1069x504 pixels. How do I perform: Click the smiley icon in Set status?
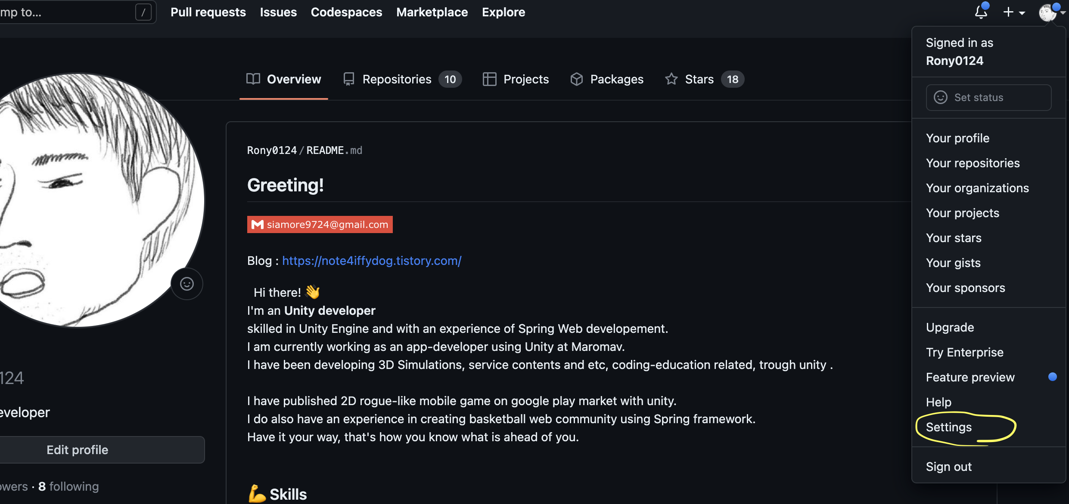pos(940,97)
